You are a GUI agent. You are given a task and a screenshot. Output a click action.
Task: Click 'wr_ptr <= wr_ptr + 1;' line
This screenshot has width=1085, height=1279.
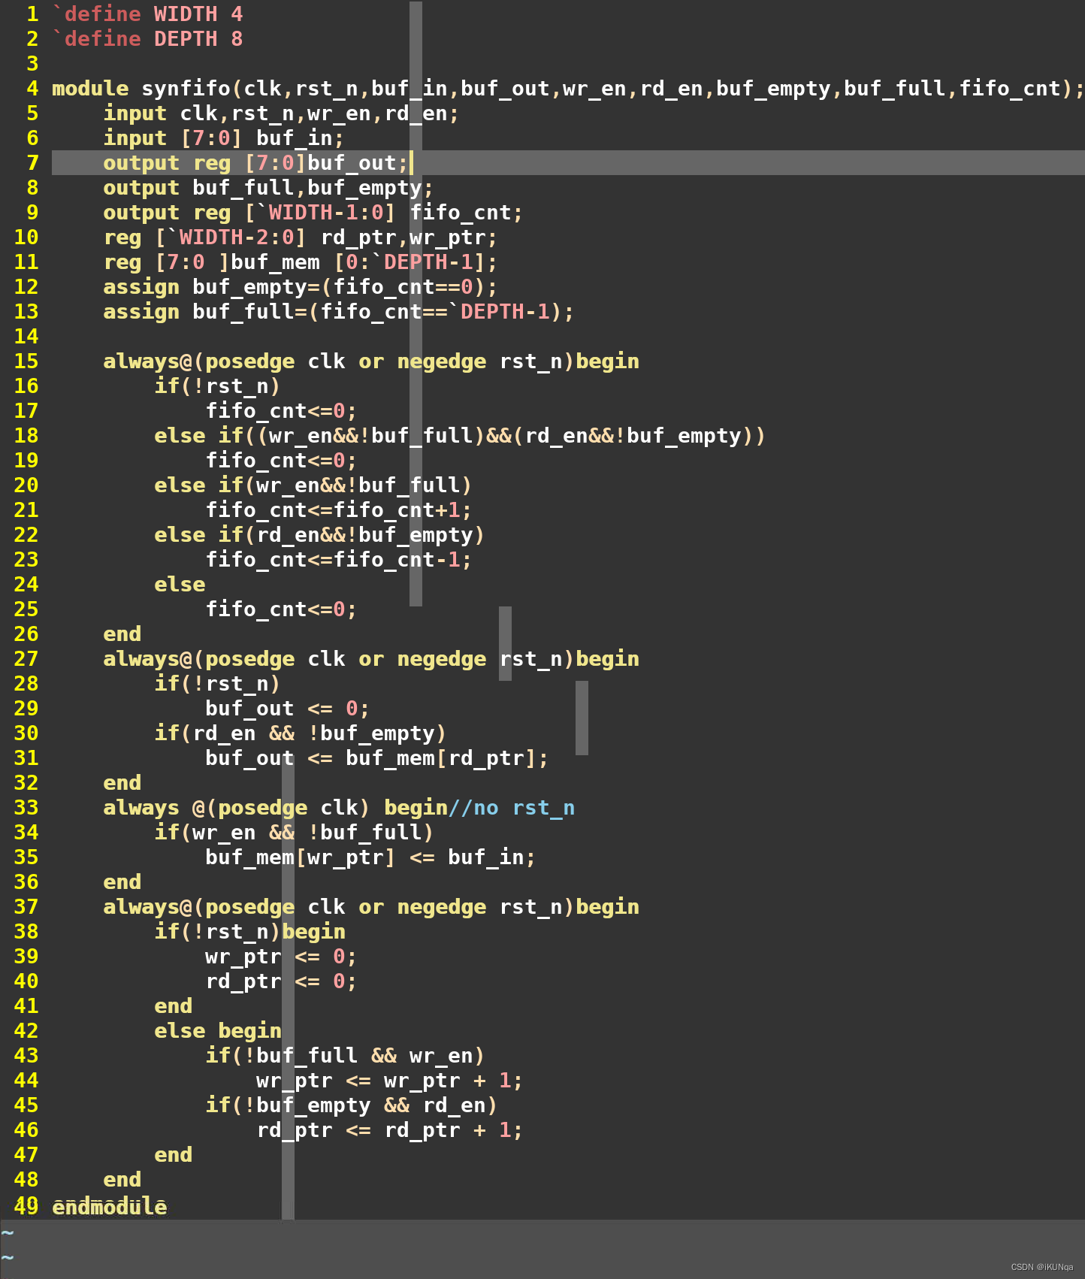(x=389, y=1081)
